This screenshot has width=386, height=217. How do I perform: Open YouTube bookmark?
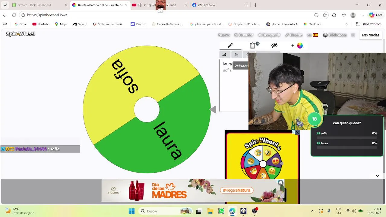tap(41, 24)
